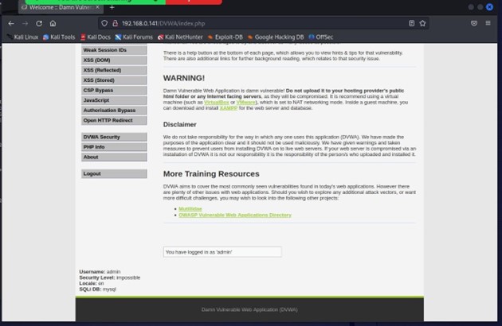Close the Welcome :: Damn Vulnerable tab
The width and height of the screenshot is (502, 326).
[97, 7]
